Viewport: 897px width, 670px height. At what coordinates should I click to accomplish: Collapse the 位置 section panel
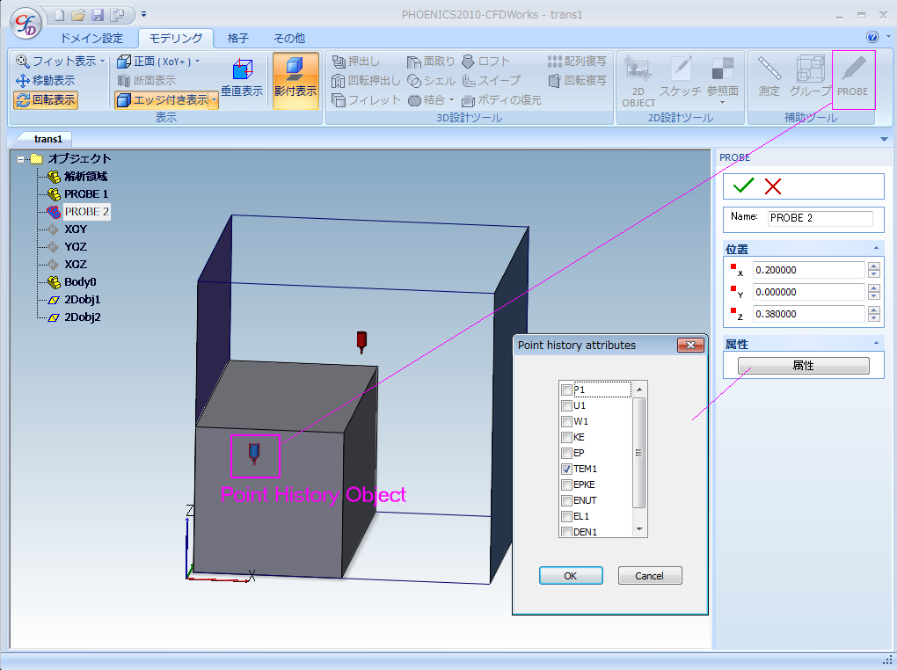[x=876, y=249]
